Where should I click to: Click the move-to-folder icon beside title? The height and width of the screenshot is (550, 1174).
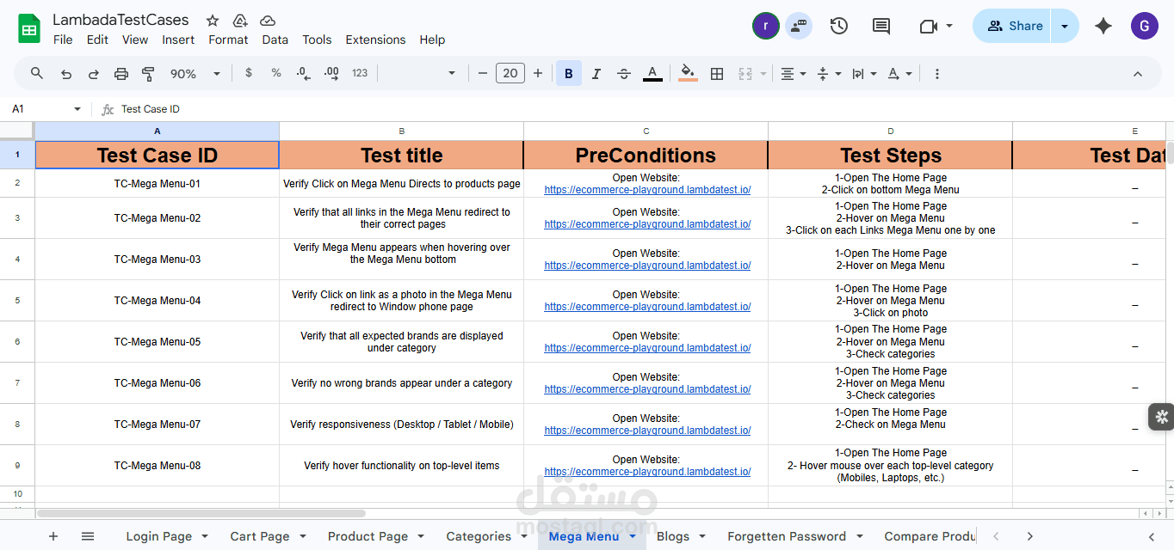[x=240, y=21]
